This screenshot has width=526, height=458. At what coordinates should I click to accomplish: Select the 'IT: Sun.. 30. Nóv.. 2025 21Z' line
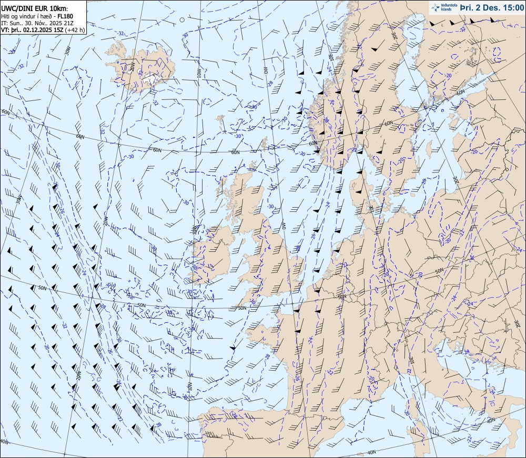[37, 23]
